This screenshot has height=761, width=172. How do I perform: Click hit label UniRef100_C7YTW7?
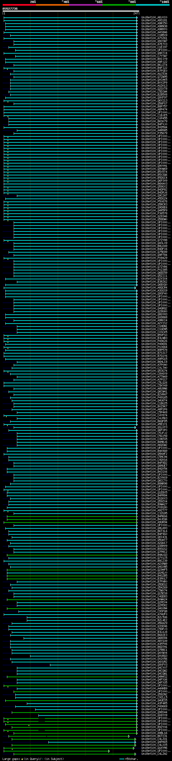point(154,56)
